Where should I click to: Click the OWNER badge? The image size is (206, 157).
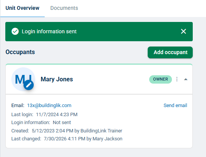pos(161,79)
